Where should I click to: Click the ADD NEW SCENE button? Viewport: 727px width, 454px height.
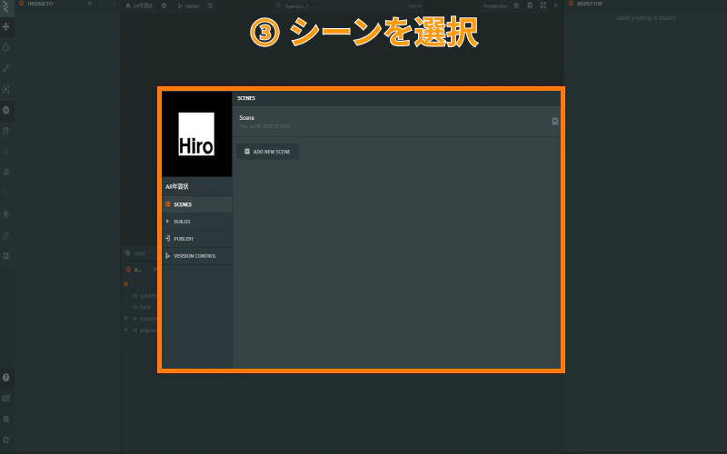[x=267, y=152]
